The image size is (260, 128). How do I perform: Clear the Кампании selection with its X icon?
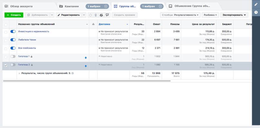pyautogui.click(x=106, y=6)
